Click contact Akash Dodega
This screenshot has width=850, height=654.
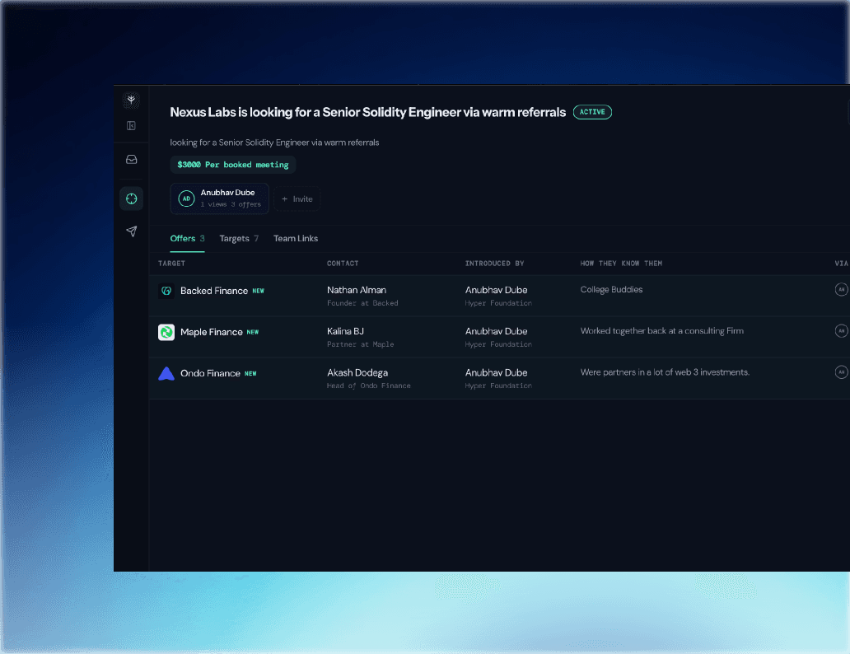pyautogui.click(x=357, y=373)
